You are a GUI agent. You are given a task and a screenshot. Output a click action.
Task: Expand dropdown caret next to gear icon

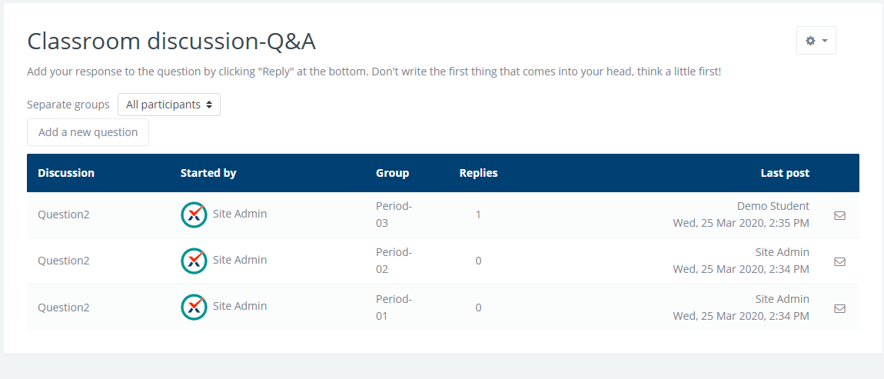point(825,41)
